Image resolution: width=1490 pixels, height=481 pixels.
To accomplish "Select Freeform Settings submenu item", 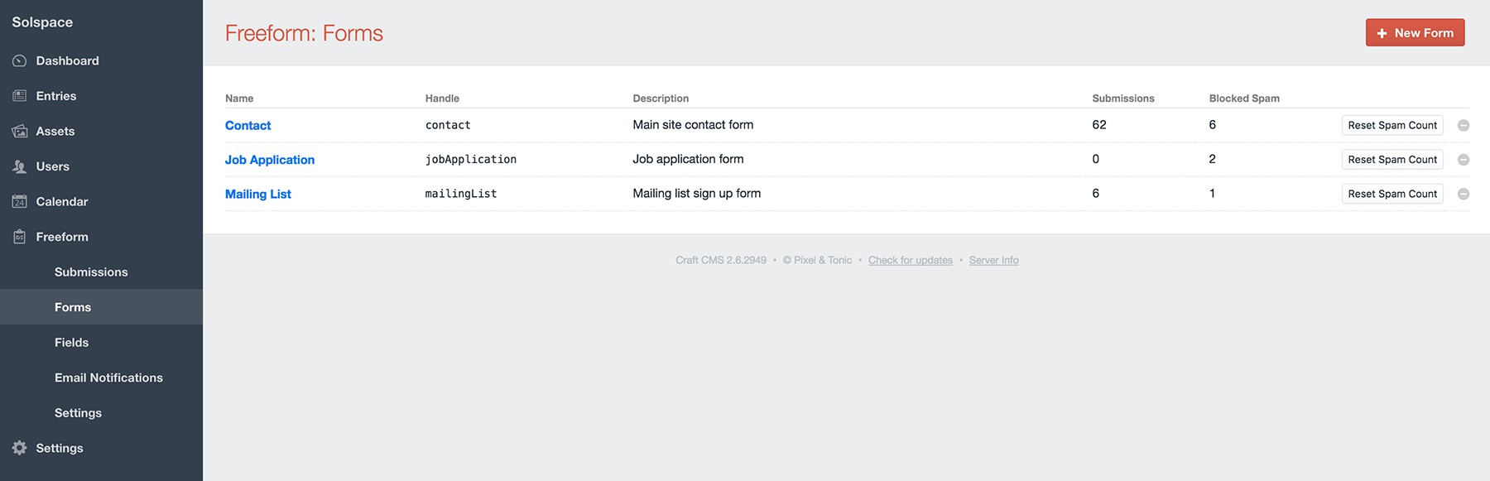I will coord(78,413).
